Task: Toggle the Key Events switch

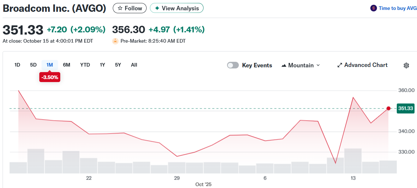Action: click(x=233, y=65)
